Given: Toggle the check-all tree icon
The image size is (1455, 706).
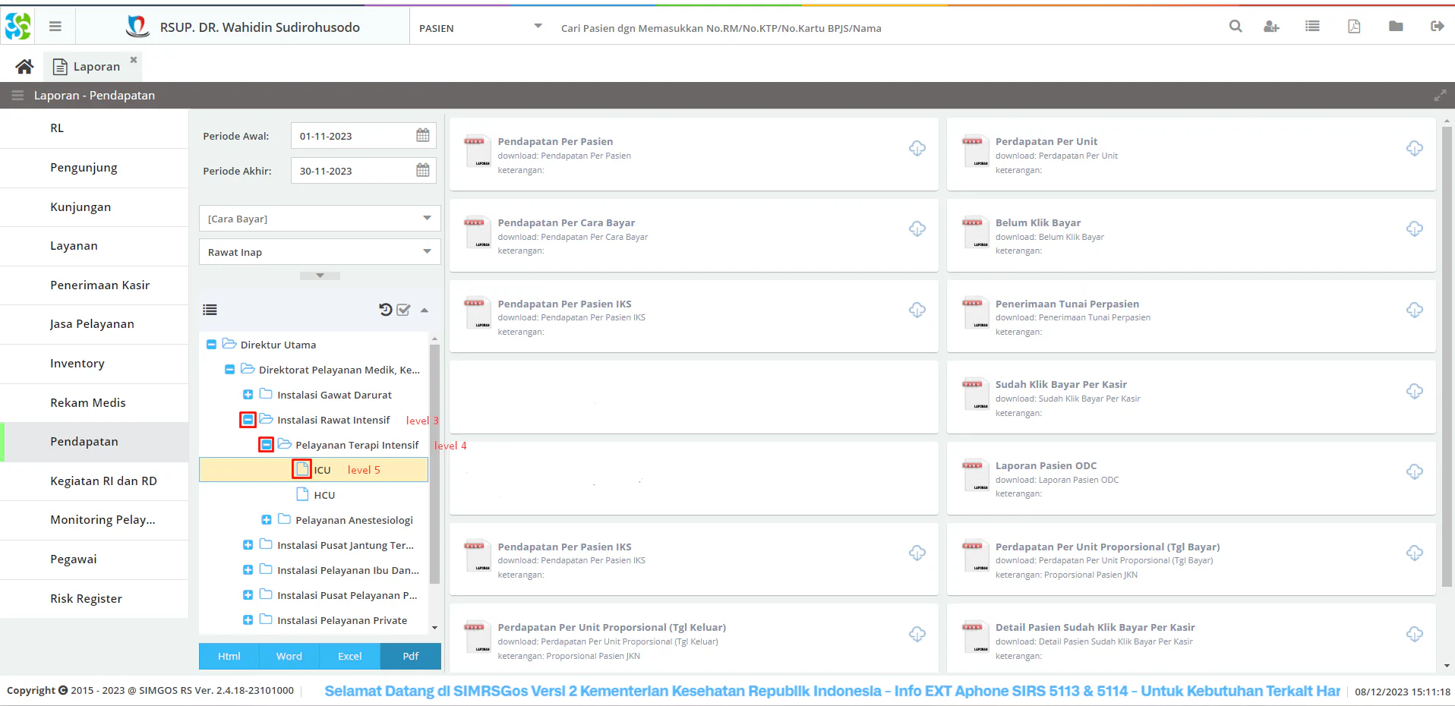Looking at the screenshot, I should tap(404, 310).
